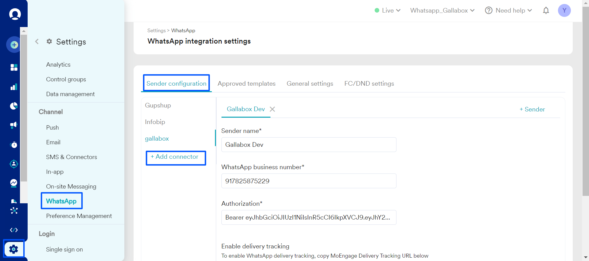Switch to the FC/DND settings tab
Screen dimensions: 589x261
(x=369, y=84)
